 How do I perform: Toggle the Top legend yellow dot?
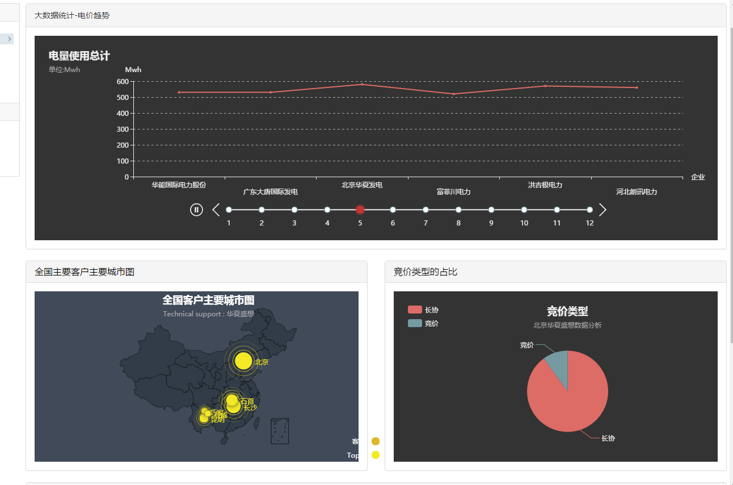coord(375,455)
